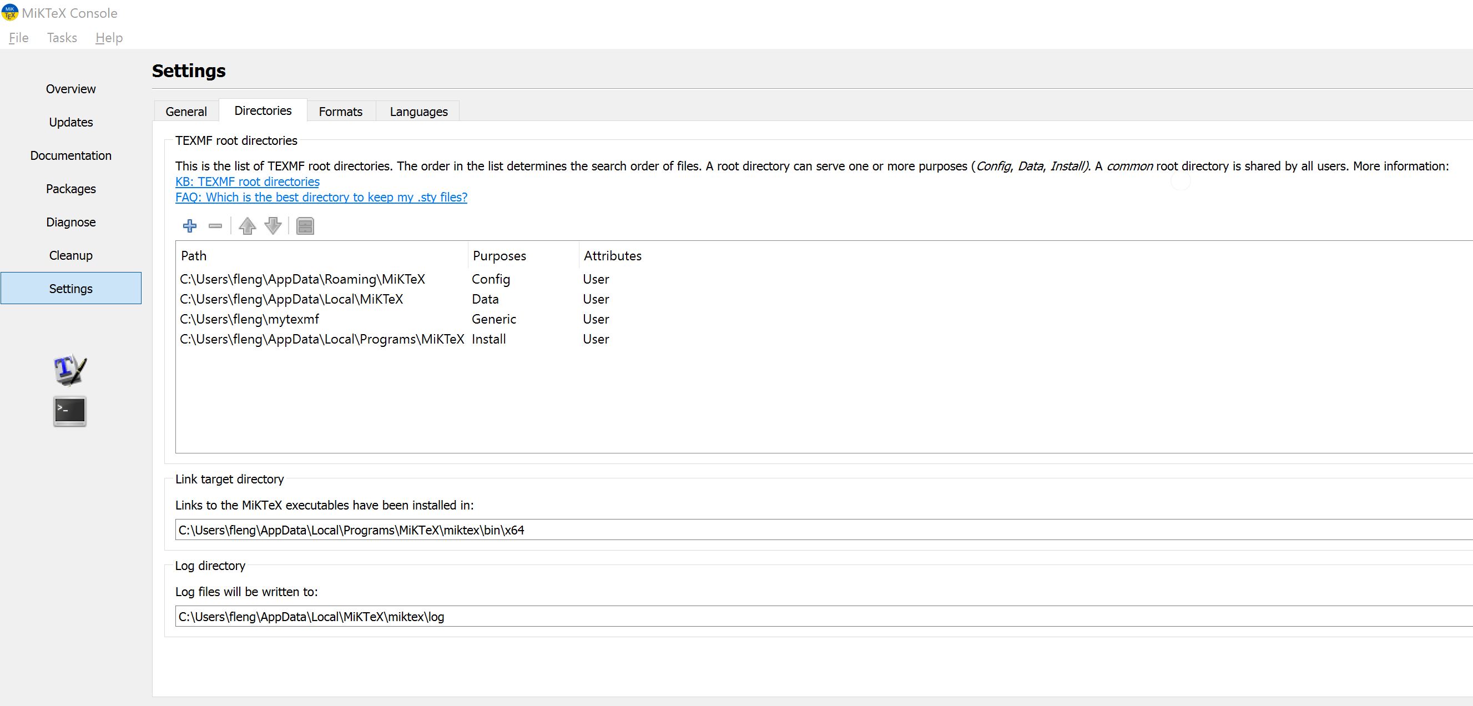Click the Generic purpose cell
The width and height of the screenshot is (1473, 706).
(494, 319)
